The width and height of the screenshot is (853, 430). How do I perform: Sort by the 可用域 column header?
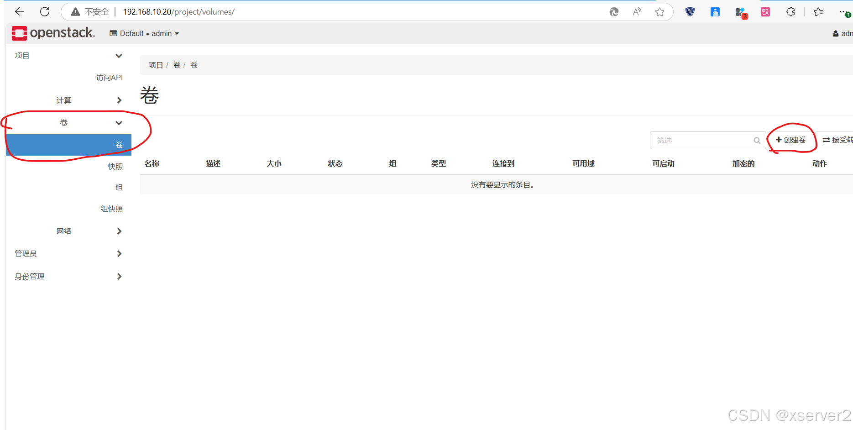[x=584, y=163]
